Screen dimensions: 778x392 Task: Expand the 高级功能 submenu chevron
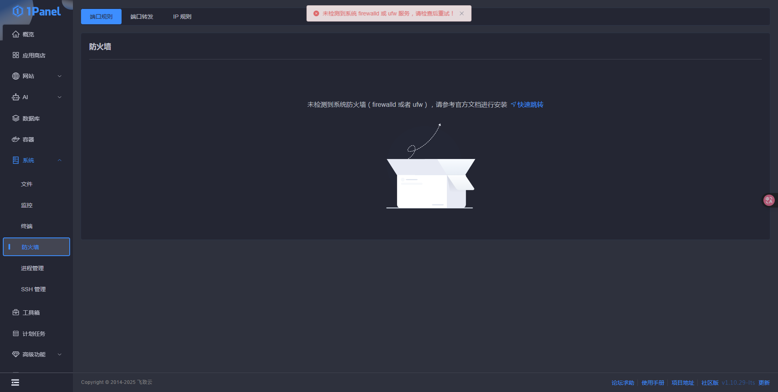click(60, 354)
